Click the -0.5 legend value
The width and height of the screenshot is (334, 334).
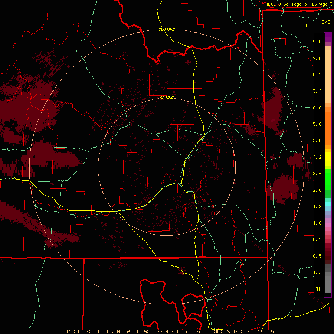(x=316, y=256)
